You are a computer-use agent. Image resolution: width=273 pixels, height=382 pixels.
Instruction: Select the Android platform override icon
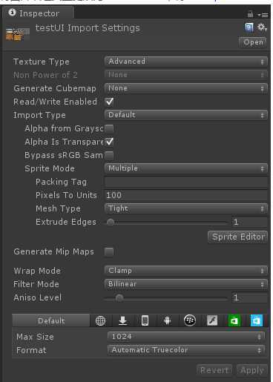(167, 320)
